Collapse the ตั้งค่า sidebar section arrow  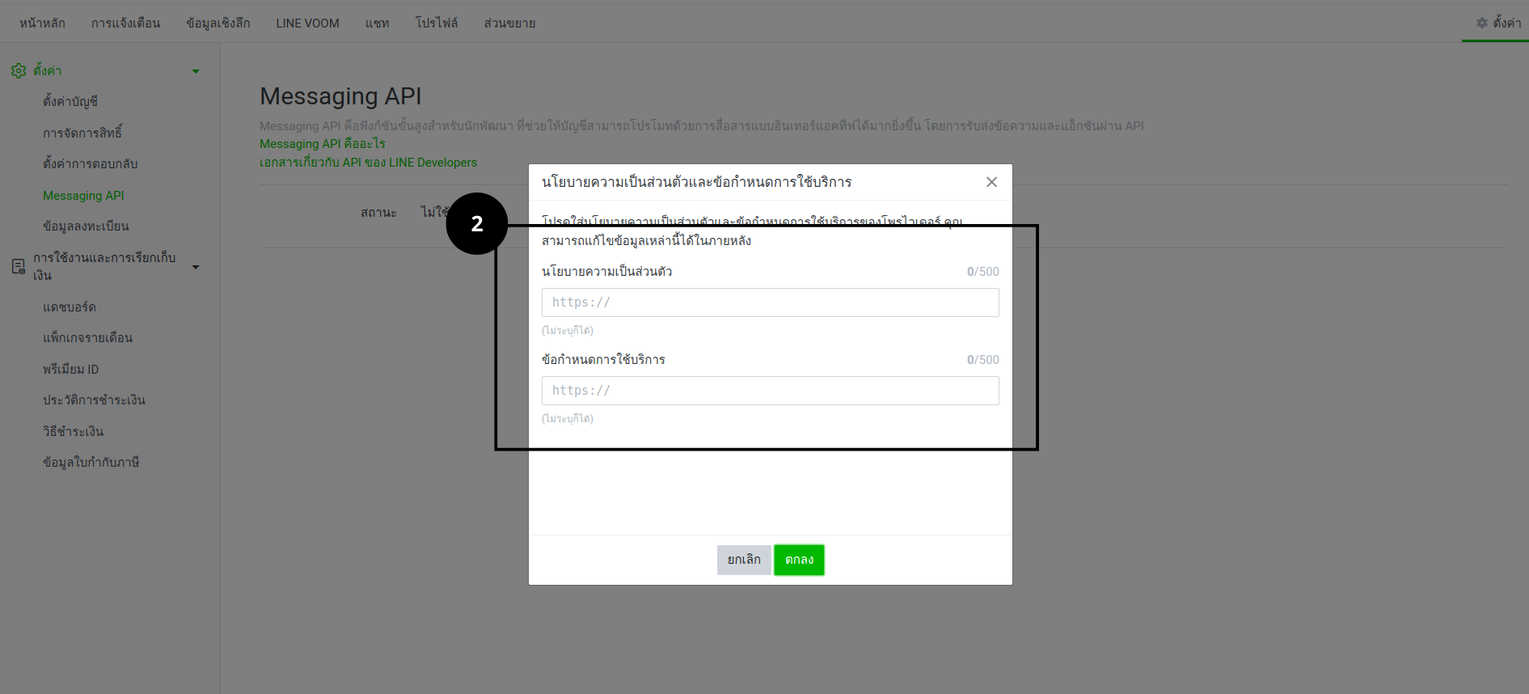[196, 71]
